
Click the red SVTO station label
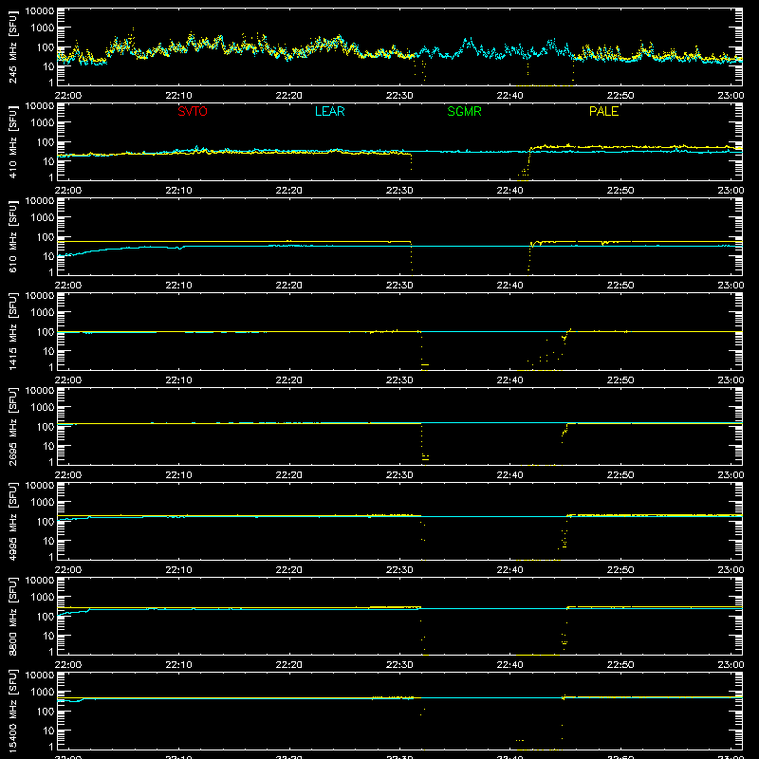[193, 111]
